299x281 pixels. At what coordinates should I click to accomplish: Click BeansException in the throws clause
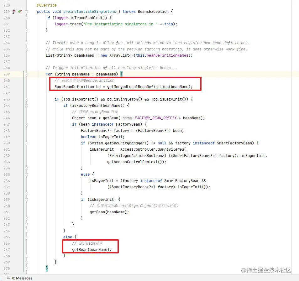[153, 12]
